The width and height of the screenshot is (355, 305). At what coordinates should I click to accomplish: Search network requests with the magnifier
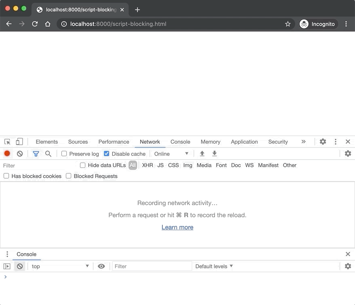coord(48,153)
